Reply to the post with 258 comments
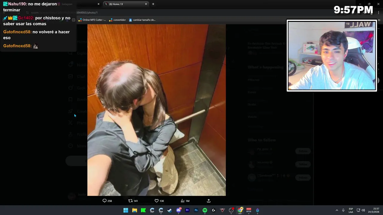 pos(107,201)
